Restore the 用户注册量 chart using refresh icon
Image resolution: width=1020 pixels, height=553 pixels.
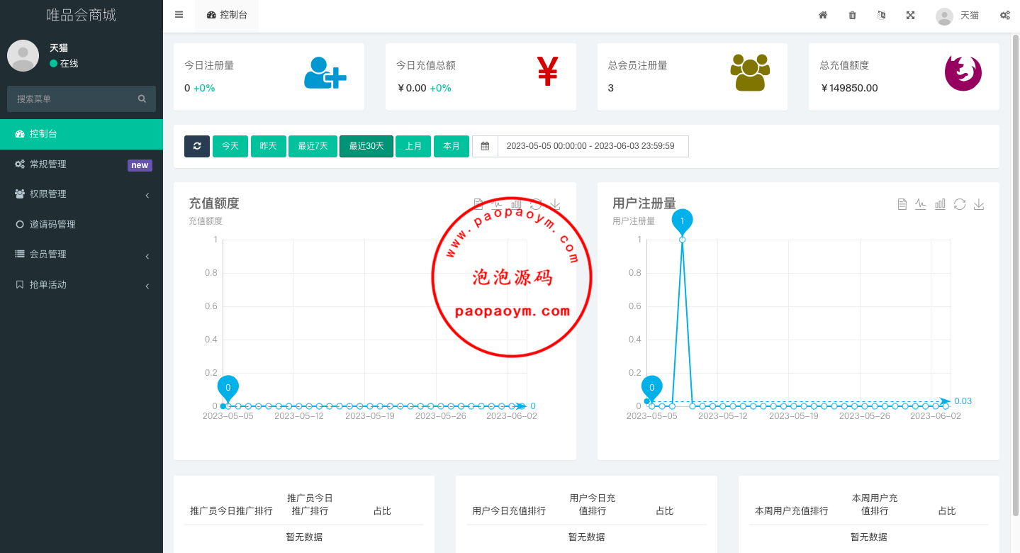960,204
